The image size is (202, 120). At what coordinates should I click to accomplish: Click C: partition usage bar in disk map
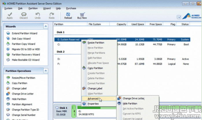(97, 108)
